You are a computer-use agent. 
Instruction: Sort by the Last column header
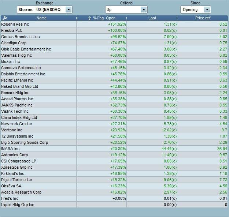tap(152, 18)
